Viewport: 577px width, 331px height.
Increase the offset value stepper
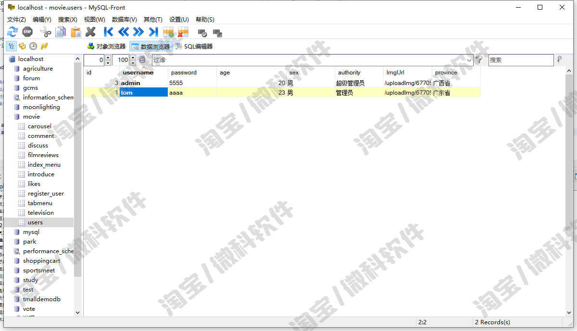108,58
